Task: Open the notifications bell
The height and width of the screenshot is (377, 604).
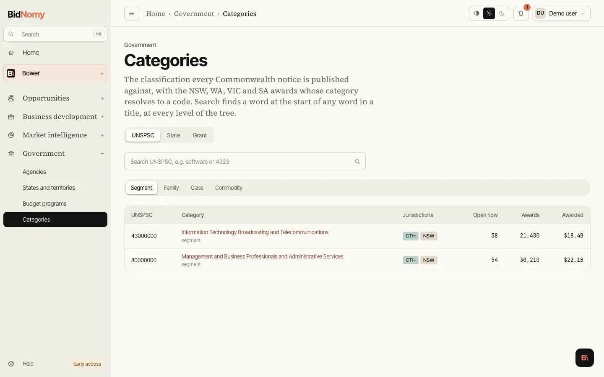Action: tap(521, 13)
